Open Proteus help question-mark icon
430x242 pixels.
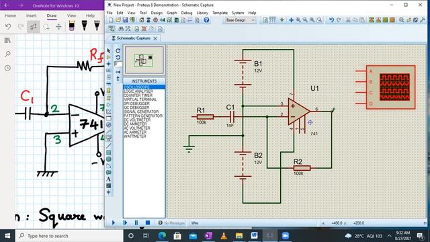(206, 20)
